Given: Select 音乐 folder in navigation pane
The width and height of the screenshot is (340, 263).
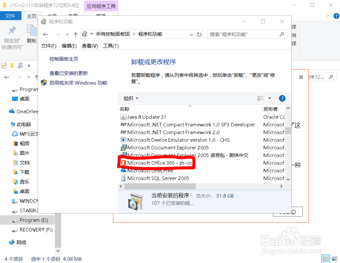Looking at the screenshot, I should (x=21, y=182).
